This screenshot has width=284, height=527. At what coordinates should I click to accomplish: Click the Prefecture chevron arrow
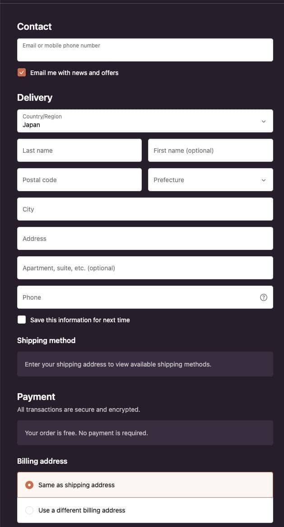tap(264, 180)
